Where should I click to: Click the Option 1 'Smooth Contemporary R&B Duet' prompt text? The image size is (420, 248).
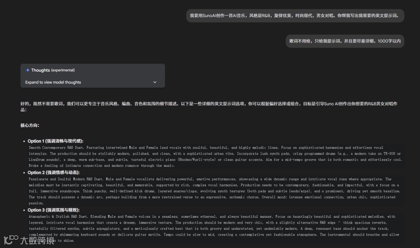215,157
